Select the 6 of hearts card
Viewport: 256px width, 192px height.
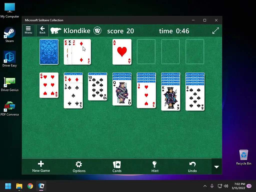click(49, 85)
